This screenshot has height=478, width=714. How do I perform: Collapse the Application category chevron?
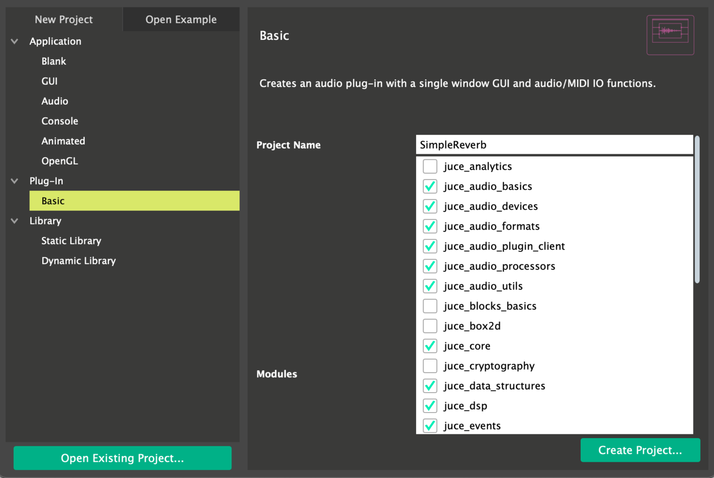coord(14,41)
